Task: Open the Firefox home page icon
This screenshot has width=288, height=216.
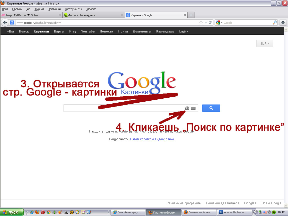Action: coord(283,22)
